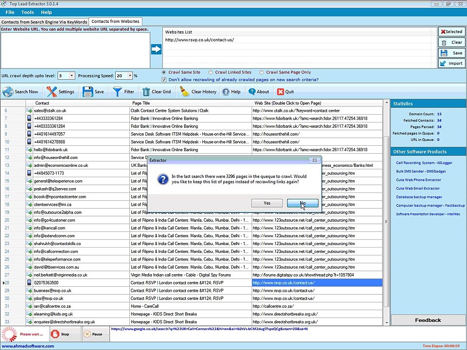Toggle the don't allow recrawling checkbox
467x350 pixels.
point(164,80)
